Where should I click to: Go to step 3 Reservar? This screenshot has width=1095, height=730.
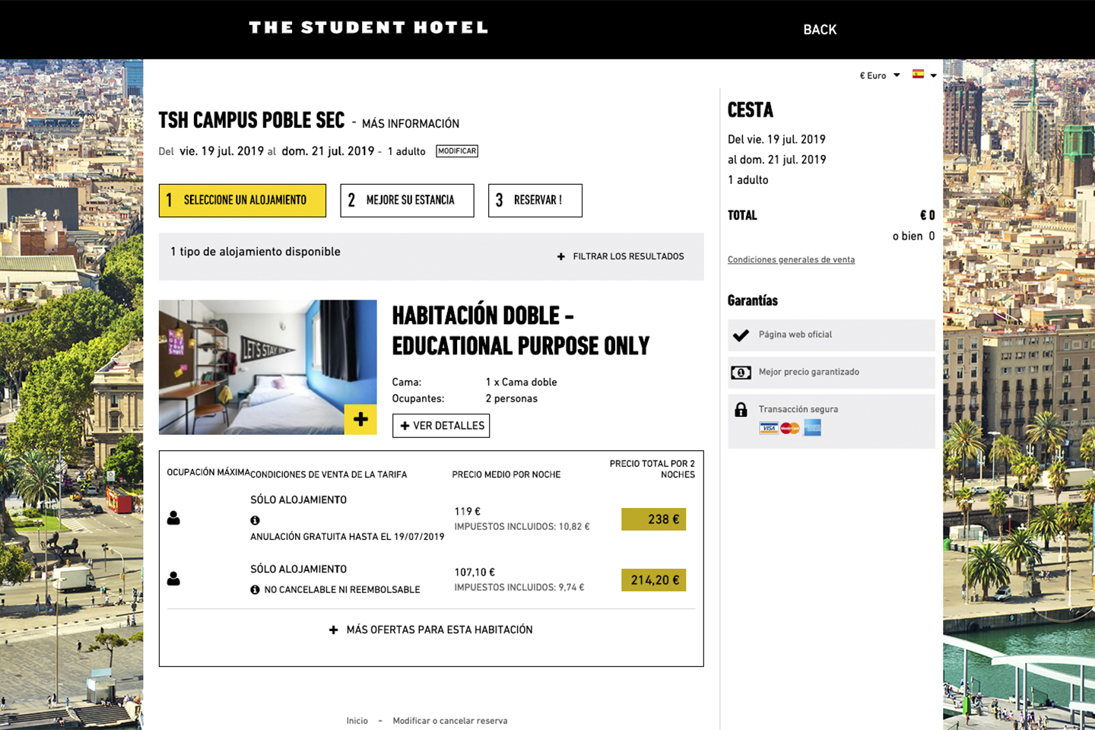point(535,201)
